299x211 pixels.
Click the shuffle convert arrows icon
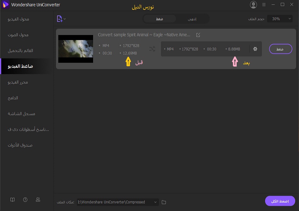tap(152, 49)
